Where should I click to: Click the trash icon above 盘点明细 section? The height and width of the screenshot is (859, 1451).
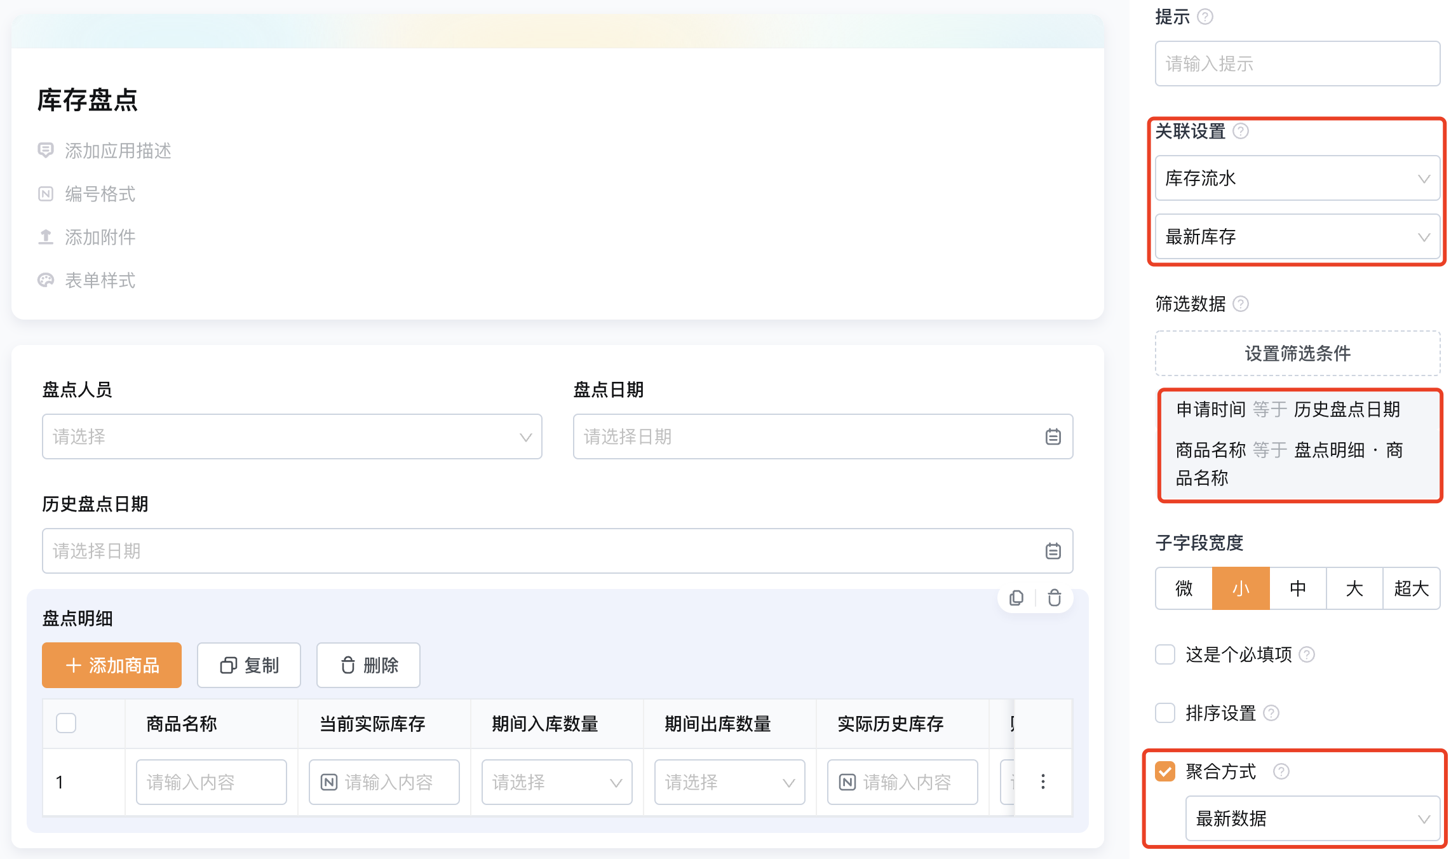click(1055, 598)
